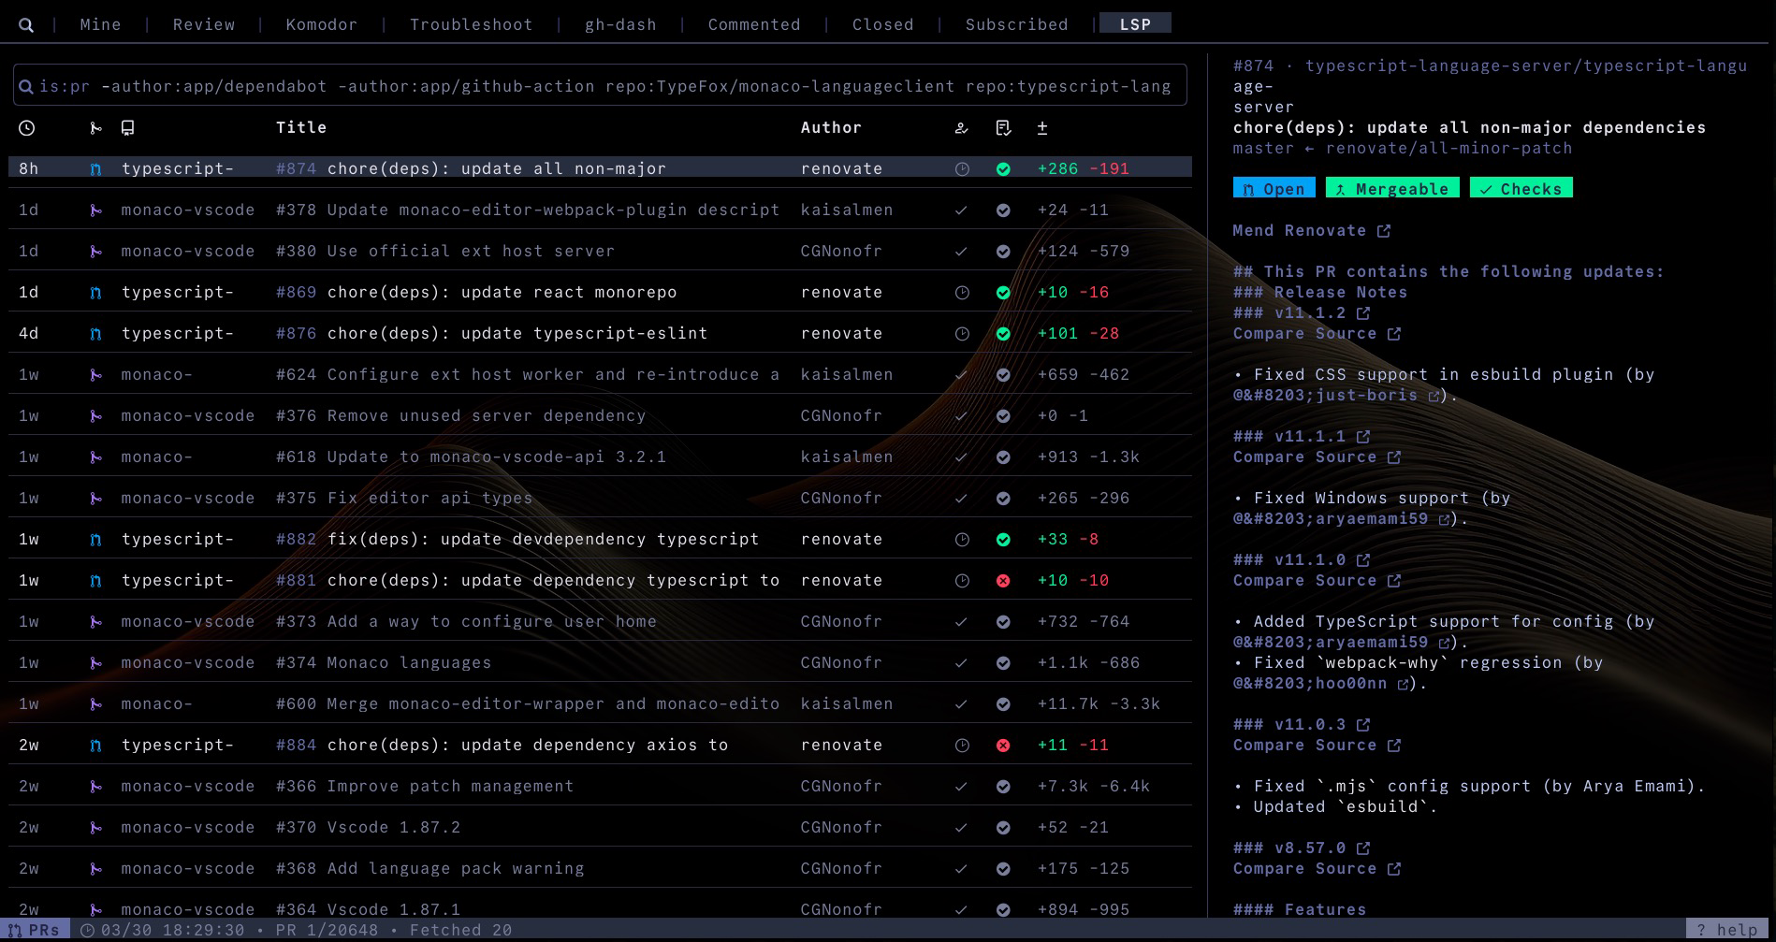
Task: Click the clock icon in the updated-time column header
Action: pyautogui.click(x=27, y=128)
